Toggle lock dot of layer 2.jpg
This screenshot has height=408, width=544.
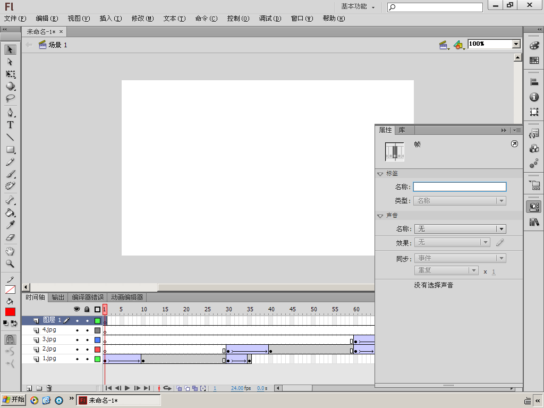pos(88,350)
